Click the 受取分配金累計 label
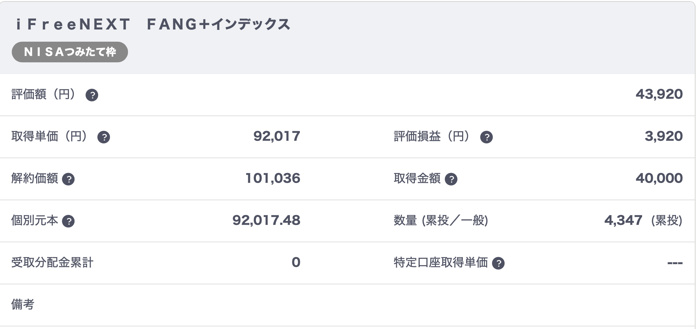700x329 pixels. point(52,263)
